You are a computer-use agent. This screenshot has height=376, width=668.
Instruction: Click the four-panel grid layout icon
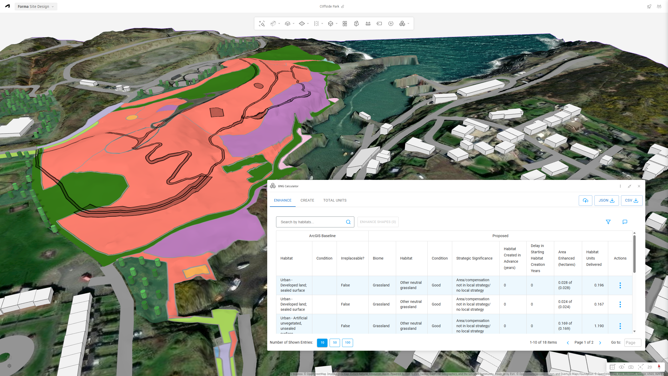point(345,23)
